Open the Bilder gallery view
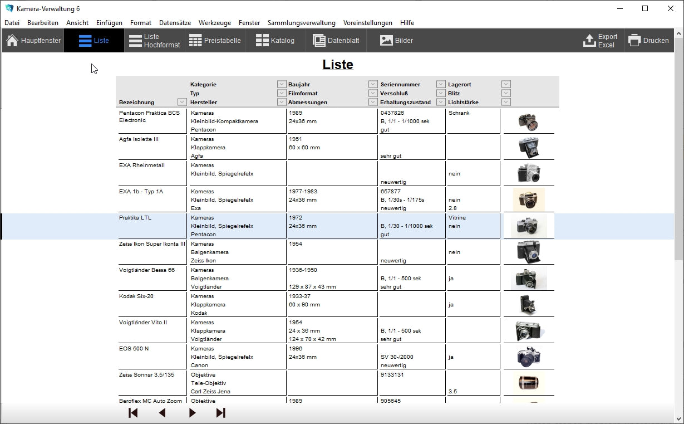Viewport: 684px width, 424px height. 396,41
